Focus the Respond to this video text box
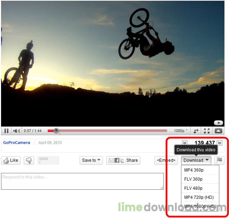 click(82, 181)
